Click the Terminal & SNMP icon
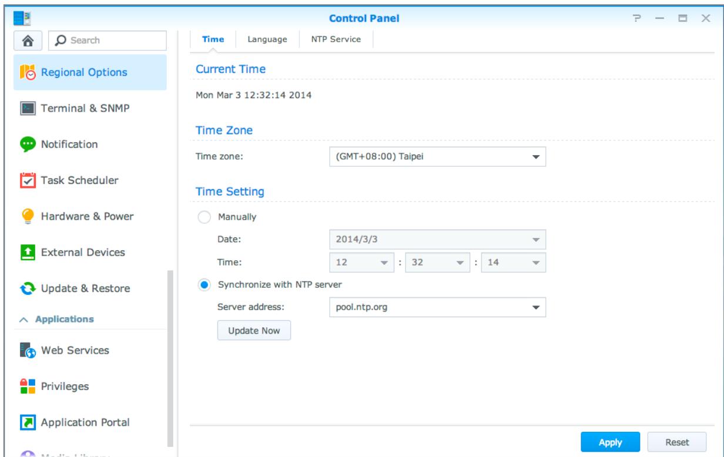The image size is (724, 457). click(28, 108)
